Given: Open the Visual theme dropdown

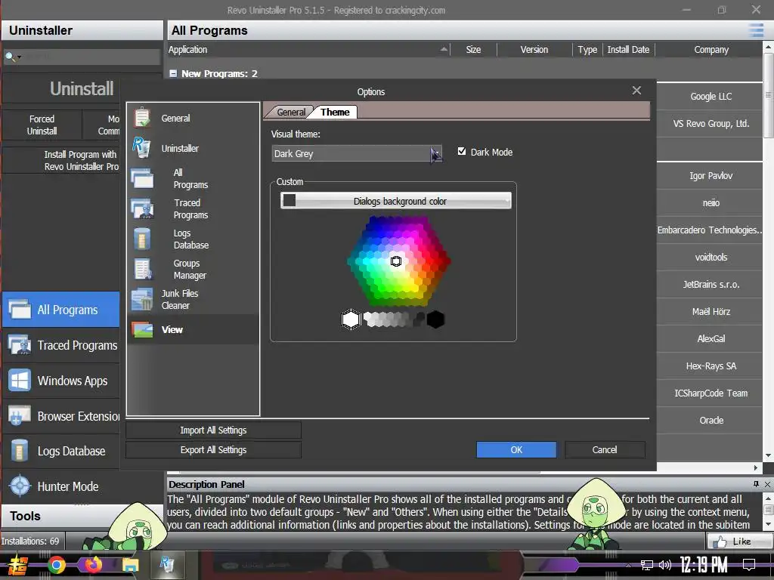Looking at the screenshot, I should pyautogui.click(x=357, y=154).
